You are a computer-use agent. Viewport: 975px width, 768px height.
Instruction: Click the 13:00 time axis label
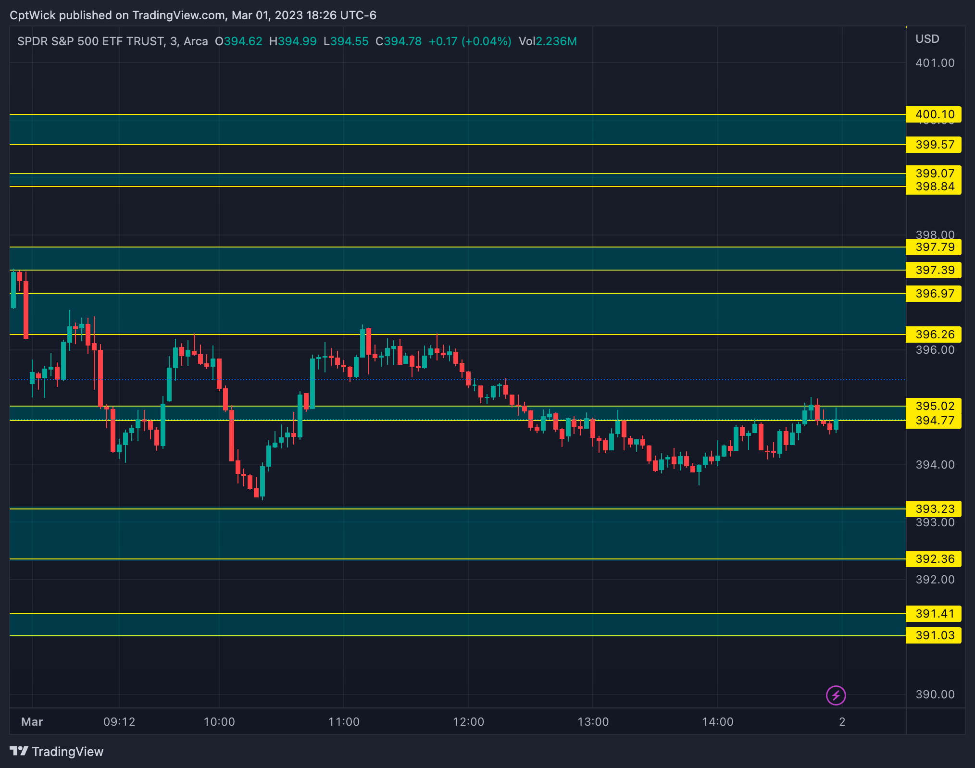coord(593,722)
